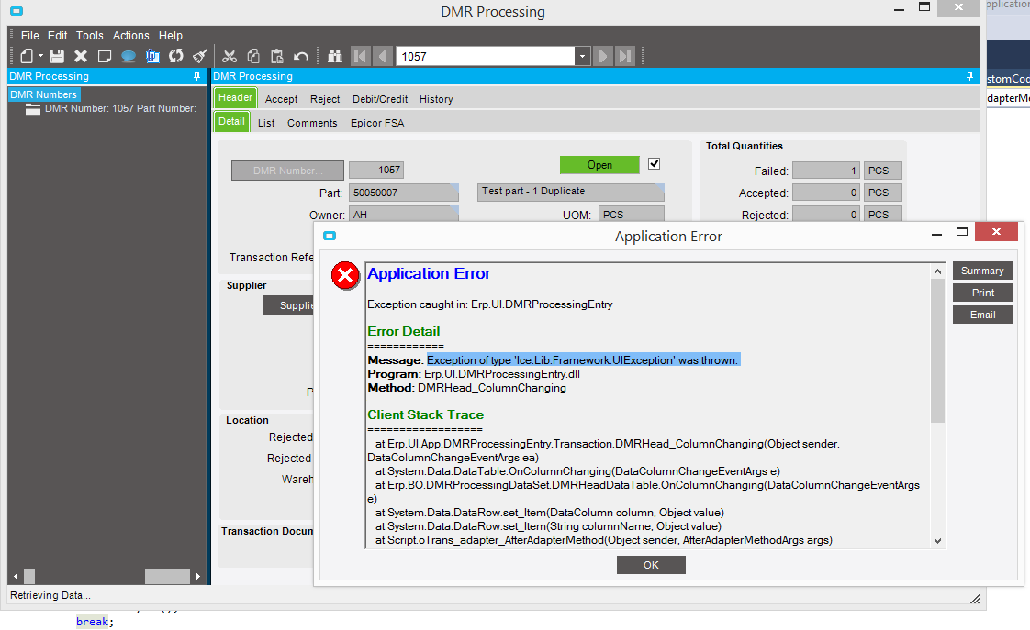1030x630 pixels.
Task: Pin the left DMR Processing tree panel
Action: click(x=196, y=77)
